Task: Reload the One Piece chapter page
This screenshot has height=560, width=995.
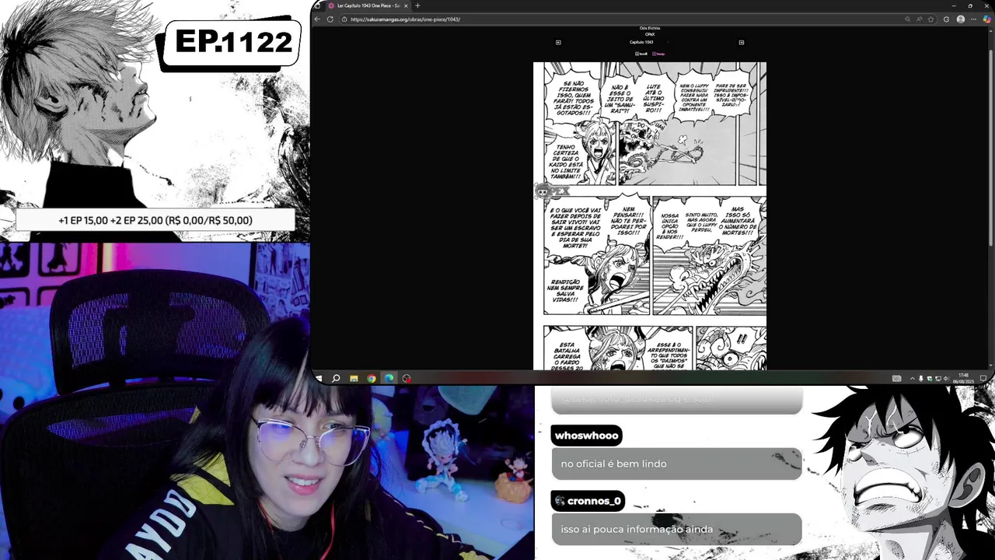Action: 330,19
